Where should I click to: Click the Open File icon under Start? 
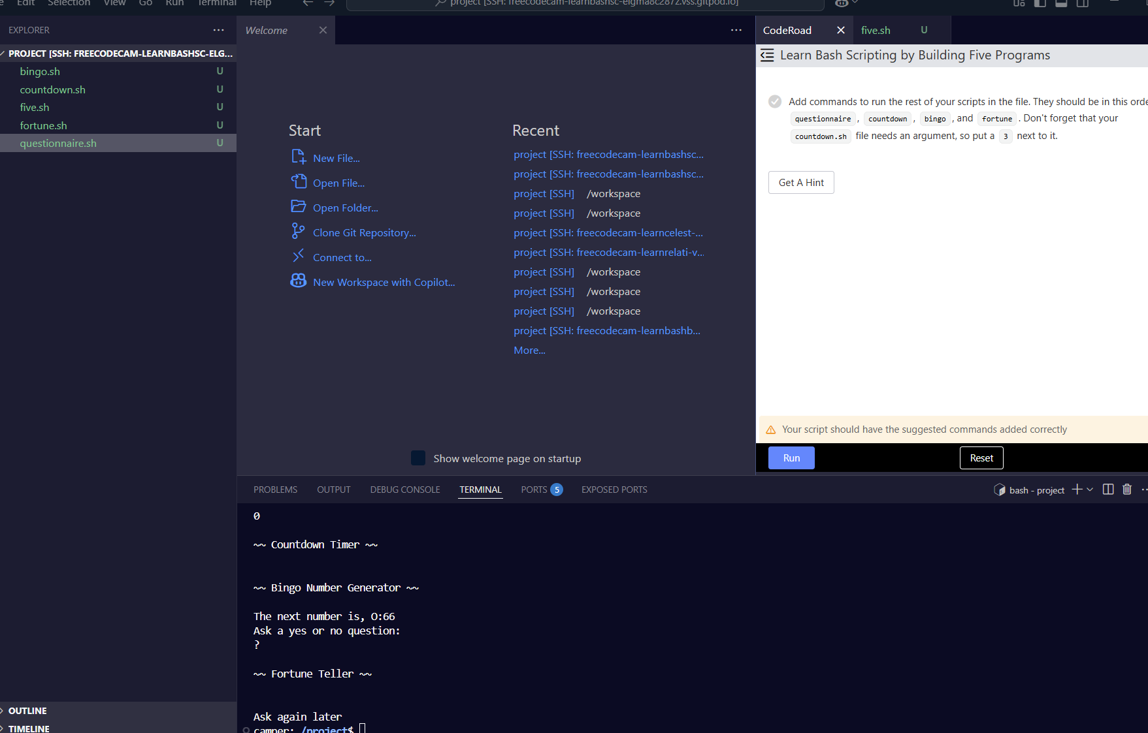[x=299, y=181]
